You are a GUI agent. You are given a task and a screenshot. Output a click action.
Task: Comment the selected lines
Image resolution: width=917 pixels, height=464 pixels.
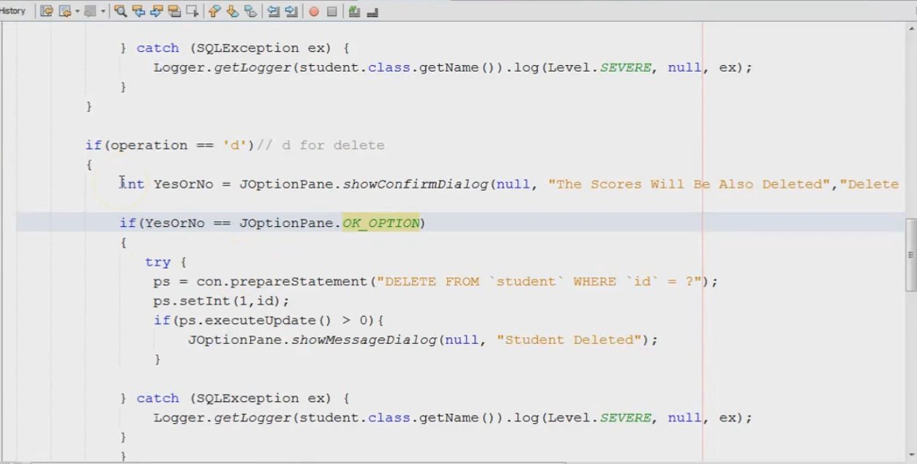click(x=354, y=11)
